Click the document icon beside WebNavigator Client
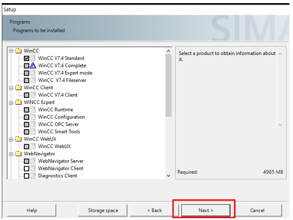 coord(33,168)
